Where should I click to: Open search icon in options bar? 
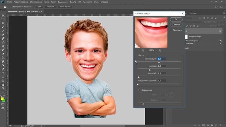pos(216,7)
